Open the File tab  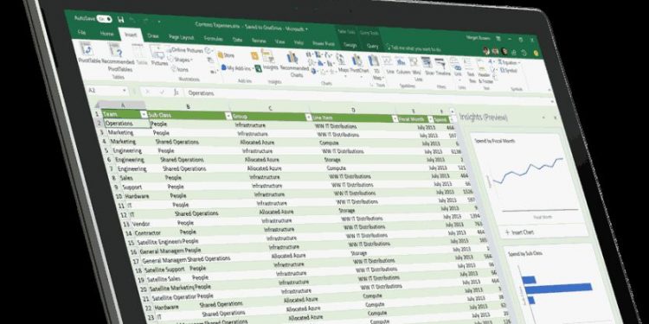tap(82, 32)
